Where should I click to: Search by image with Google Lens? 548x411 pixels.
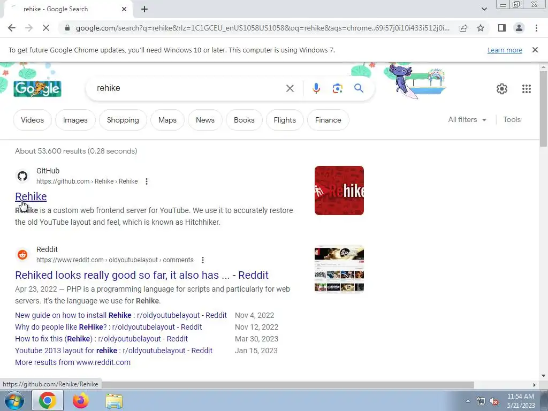(337, 88)
